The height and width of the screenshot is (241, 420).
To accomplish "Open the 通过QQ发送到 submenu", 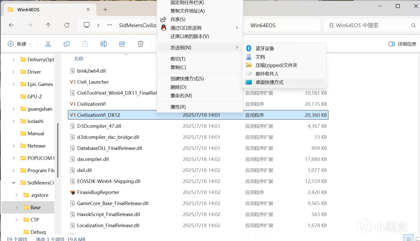I will [200, 28].
